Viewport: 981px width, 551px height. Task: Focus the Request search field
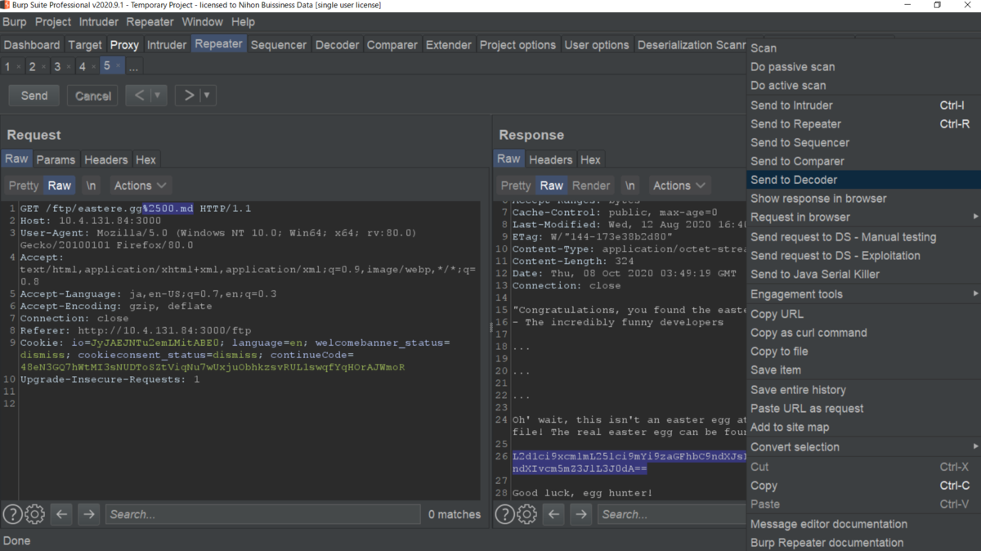[x=262, y=514]
